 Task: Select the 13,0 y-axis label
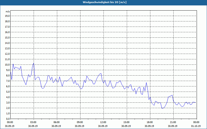(8, 49)
